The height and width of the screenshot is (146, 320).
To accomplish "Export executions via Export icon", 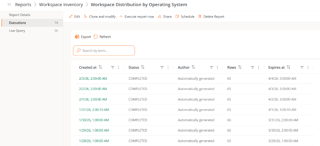I will (77, 37).
